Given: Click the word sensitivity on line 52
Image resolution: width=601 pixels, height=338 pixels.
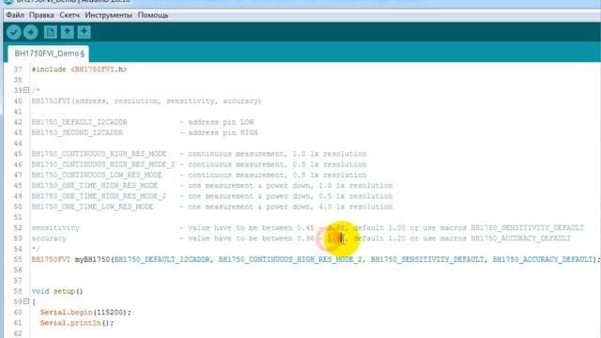Looking at the screenshot, I should point(55,227).
